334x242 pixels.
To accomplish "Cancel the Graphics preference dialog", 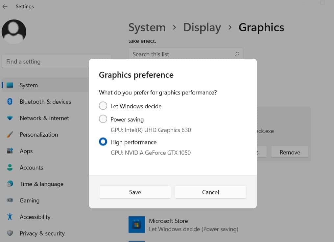I will [210, 192].
